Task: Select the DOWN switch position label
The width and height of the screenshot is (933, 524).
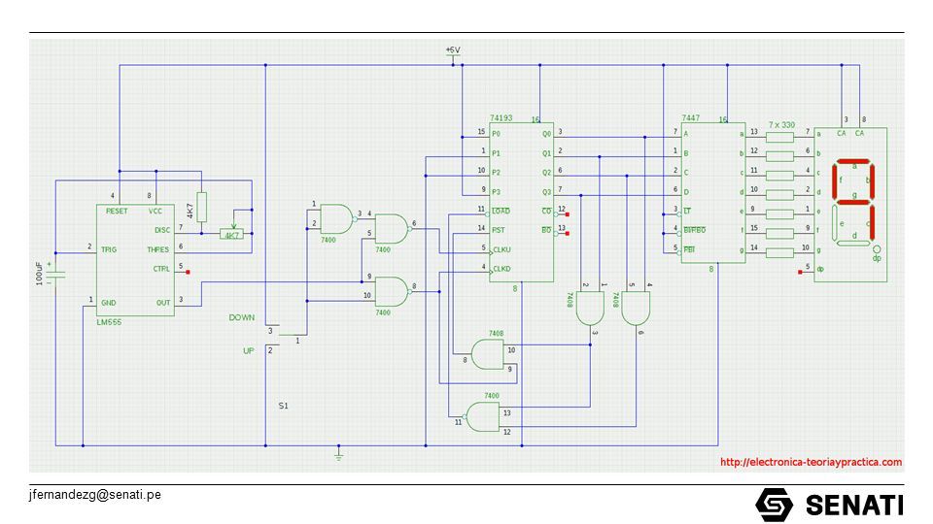Action: pos(242,318)
